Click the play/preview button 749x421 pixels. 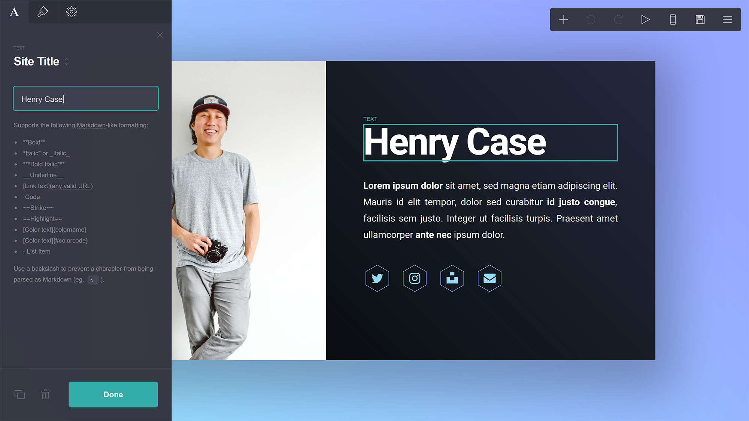tap(645, 19)
